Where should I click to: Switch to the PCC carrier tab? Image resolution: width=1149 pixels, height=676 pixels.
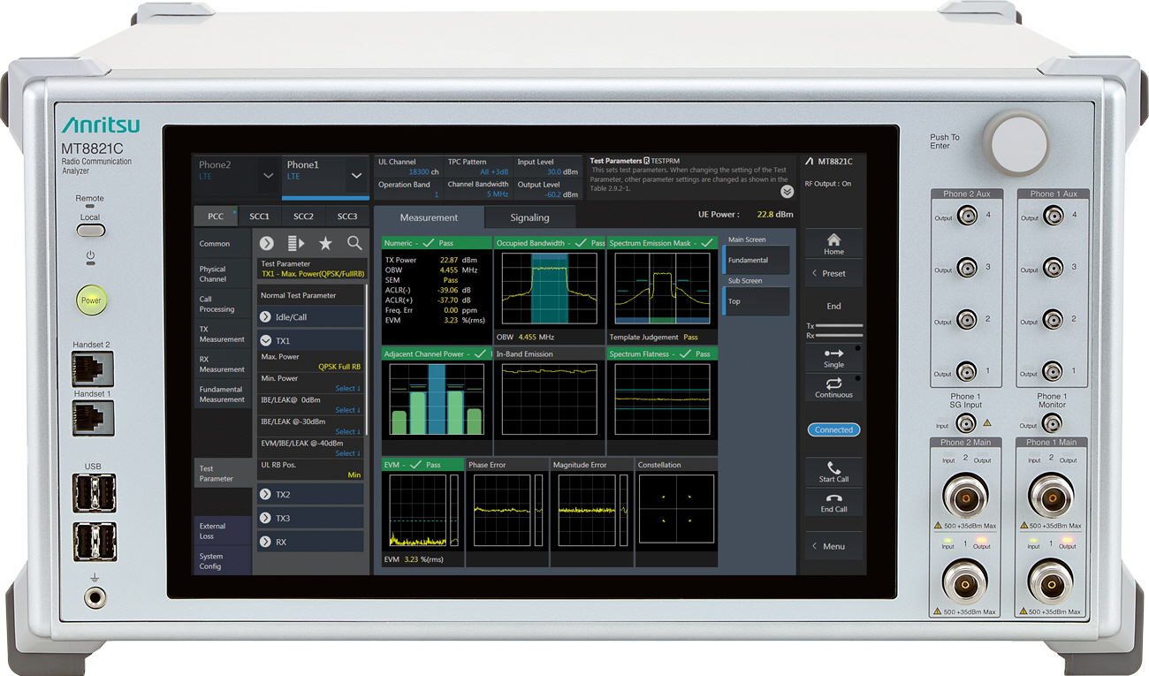coord(215,216)
